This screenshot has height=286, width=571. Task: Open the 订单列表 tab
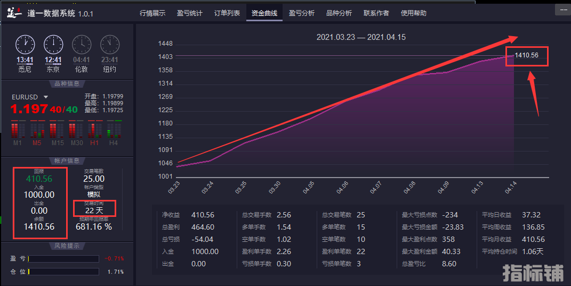pos(227,13)
